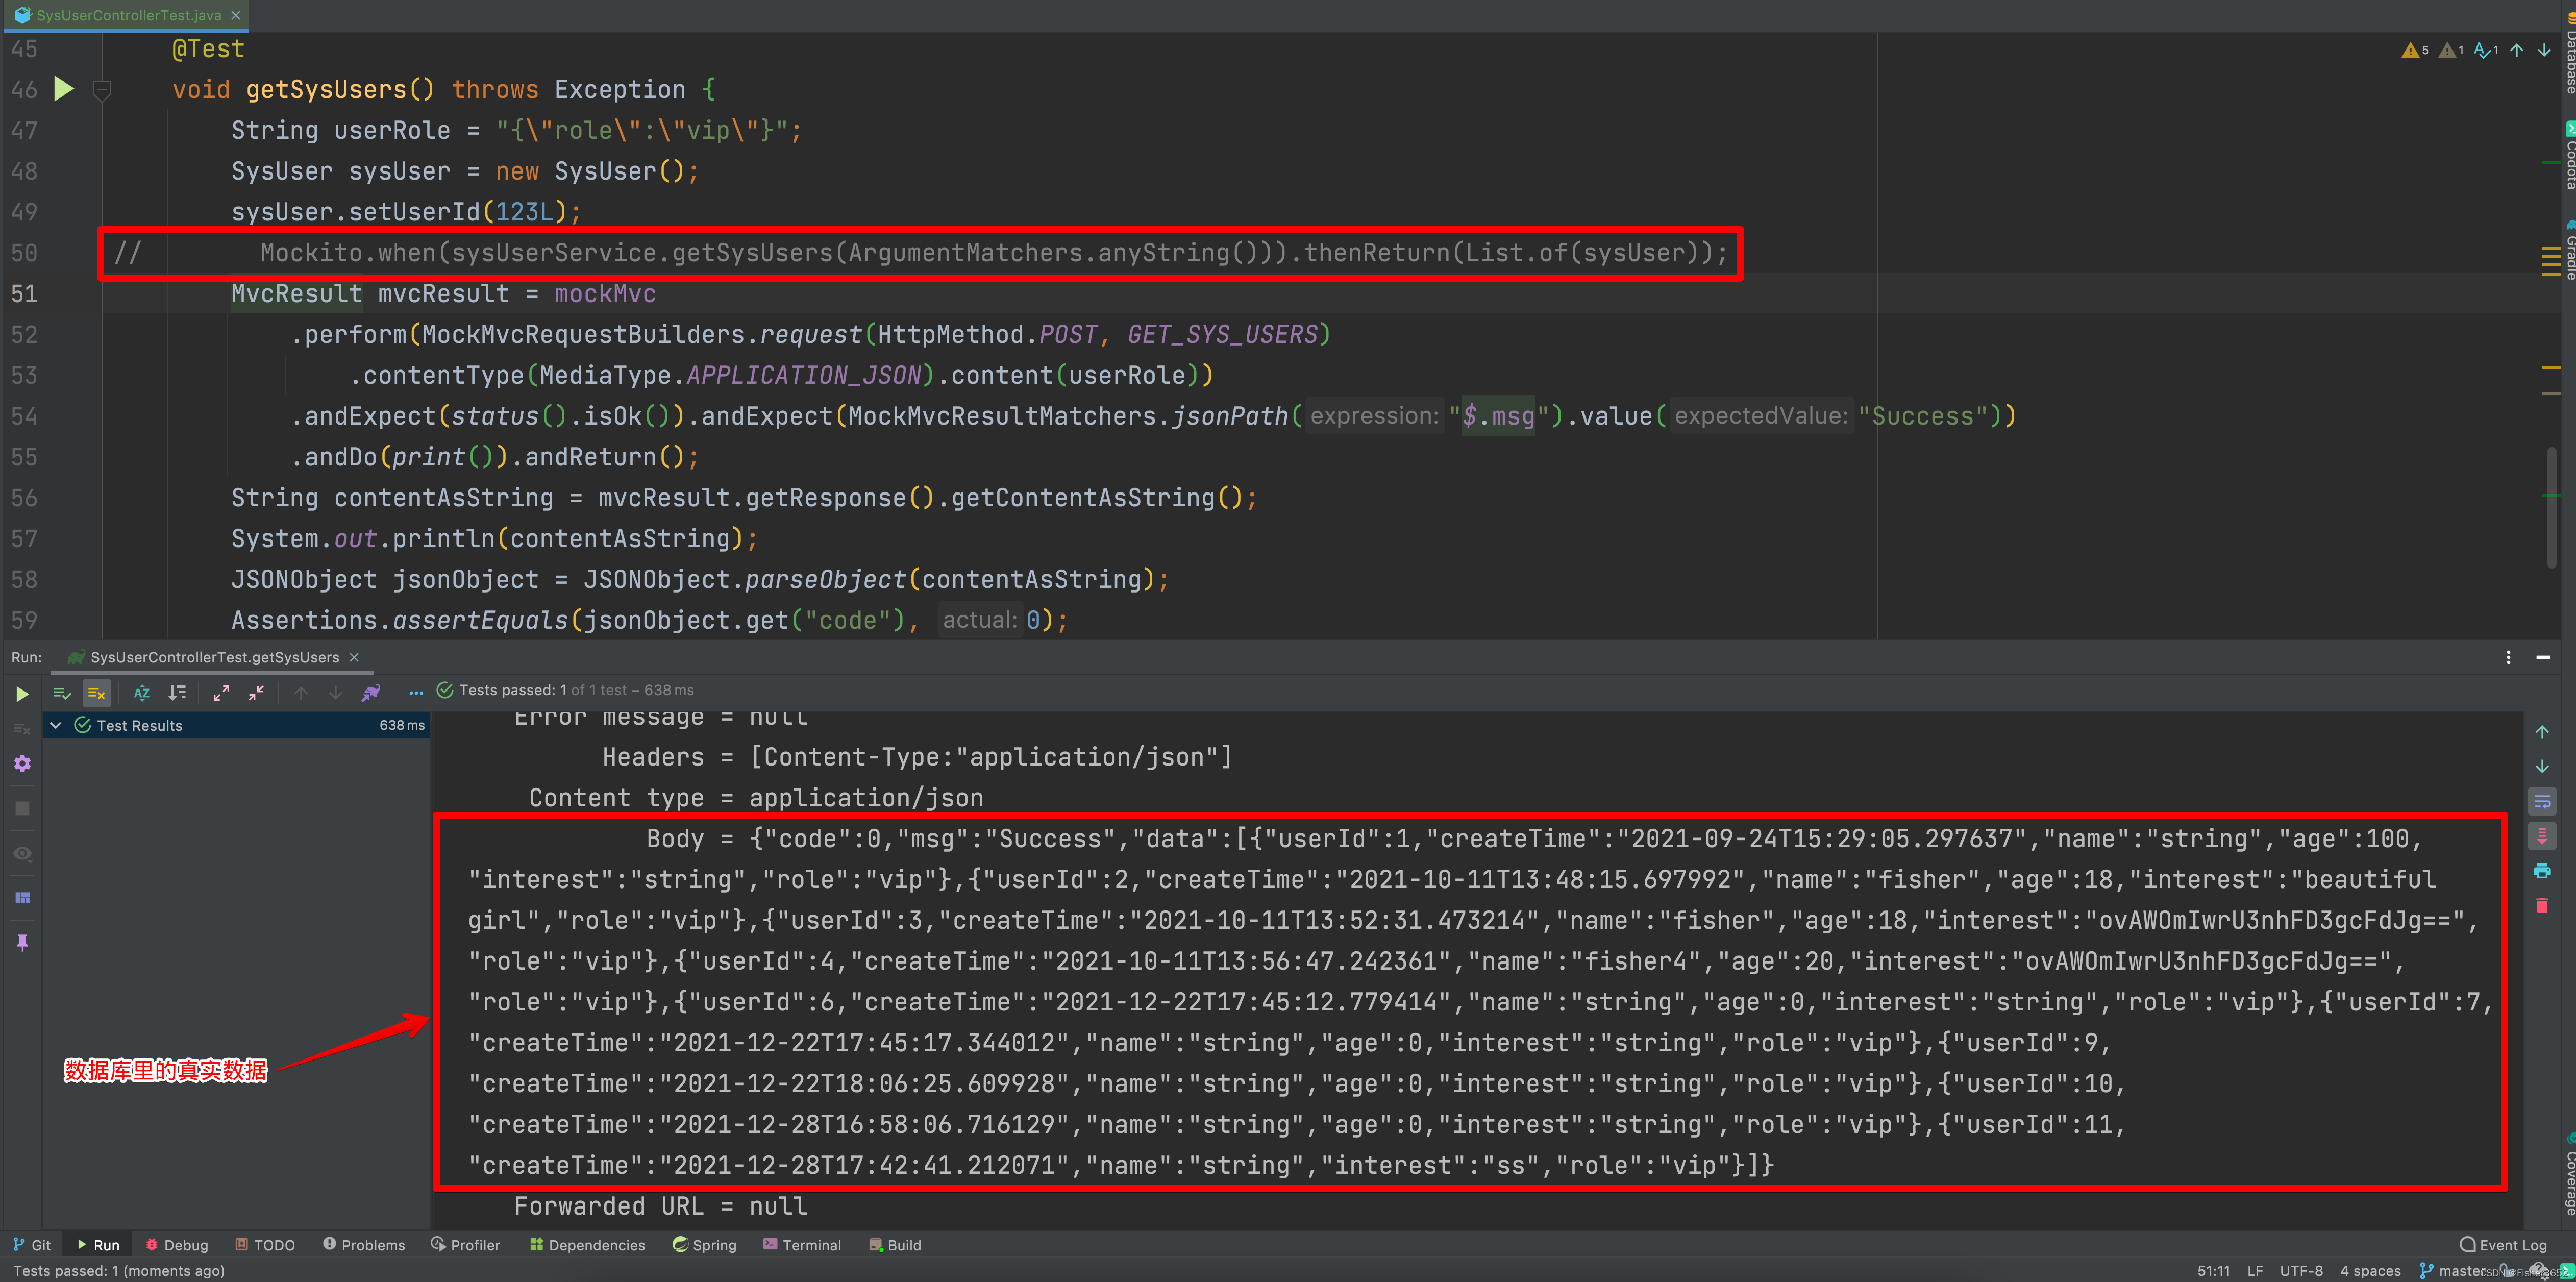
Task: Open the eye-shaped view options dropdown
Action: pyautogui.click(x=22, y=853)
